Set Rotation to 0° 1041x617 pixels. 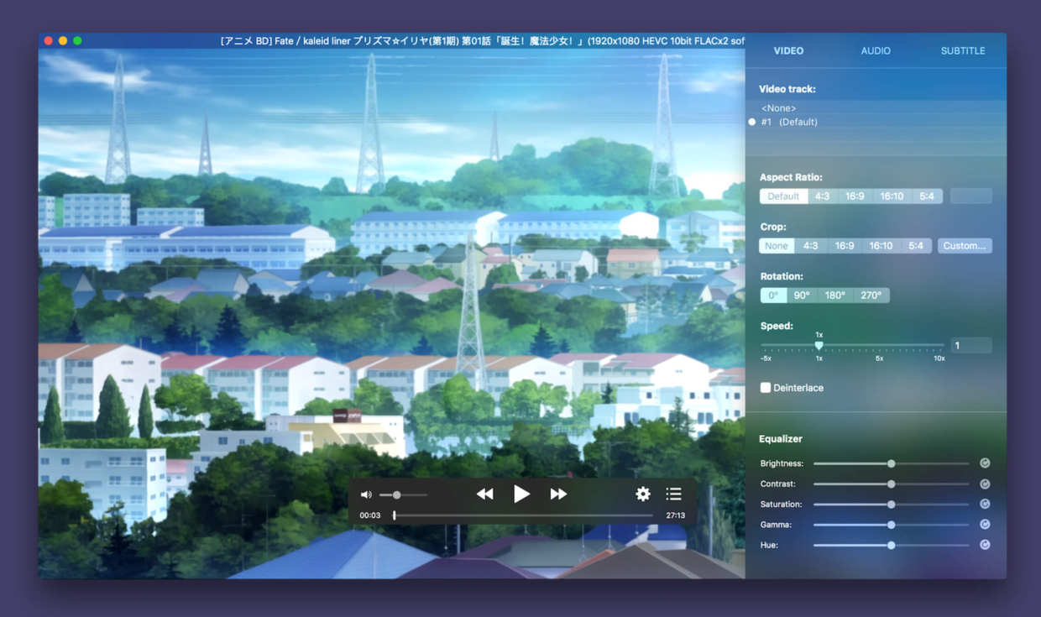(x=773, y=295)
